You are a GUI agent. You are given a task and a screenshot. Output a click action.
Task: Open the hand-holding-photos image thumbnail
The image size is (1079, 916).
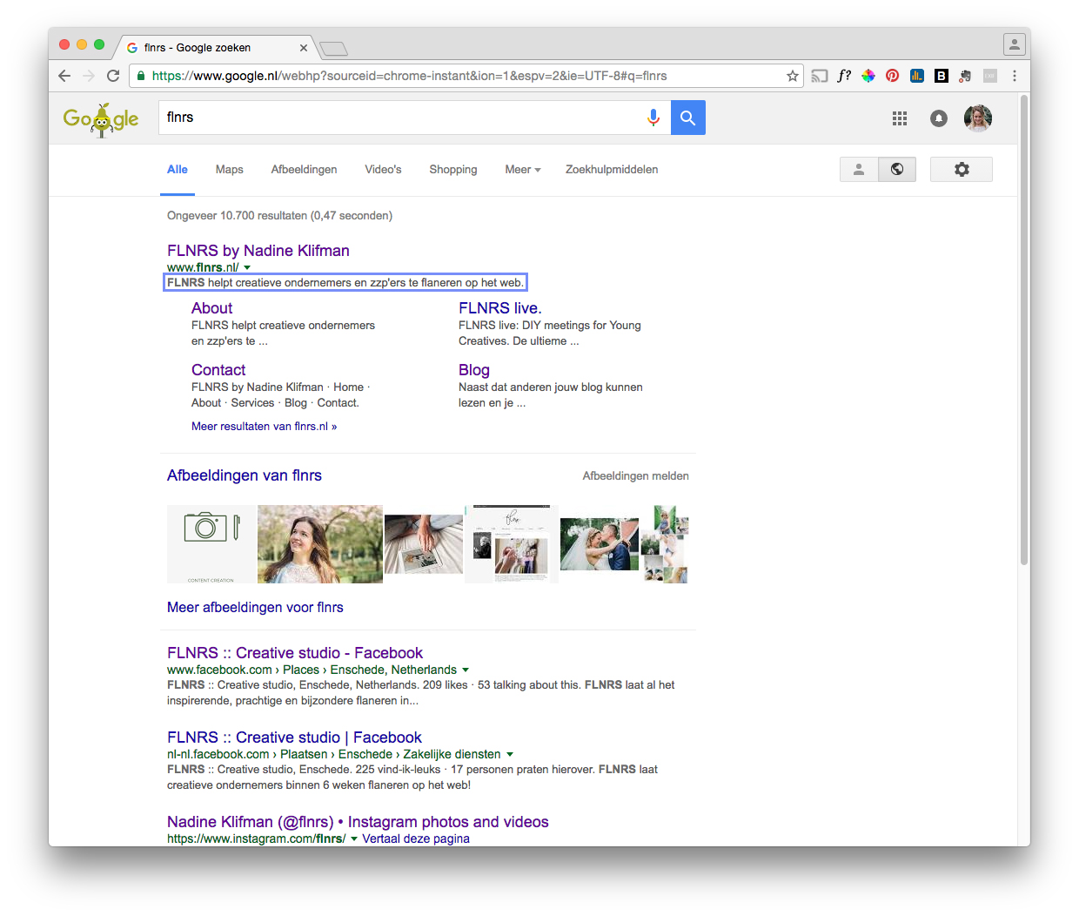424,544
